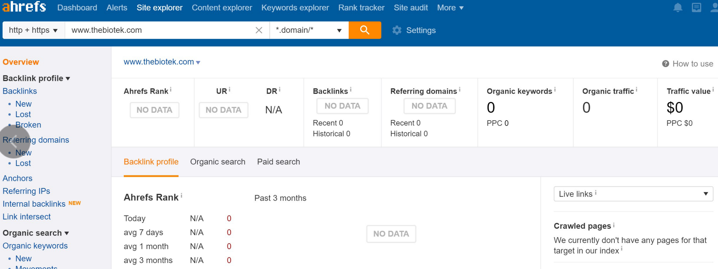This screenshot has height=269, width=718.
Task: Open Referring IPs in the sidebar
Action: (x=26, y=191)
